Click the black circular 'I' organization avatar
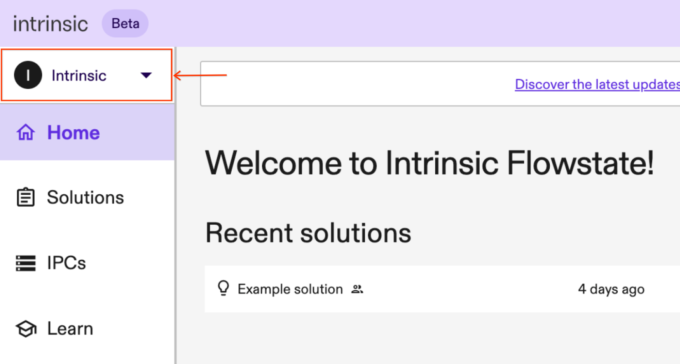The width and height of the screenshot is (680, 364). click(x=28, y=75)
